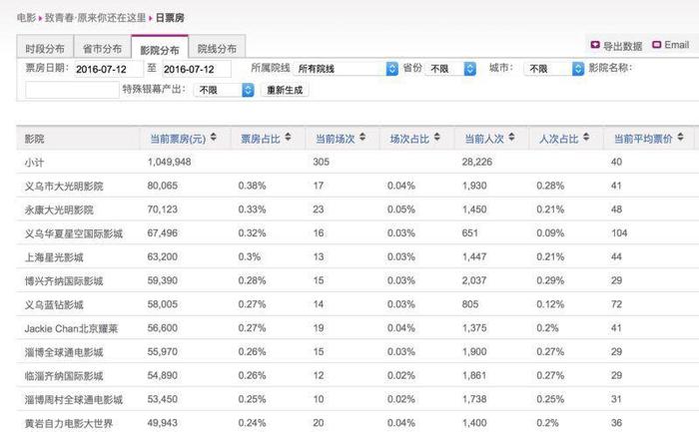Sort by 当前场次 column arrows

[362, 137]
